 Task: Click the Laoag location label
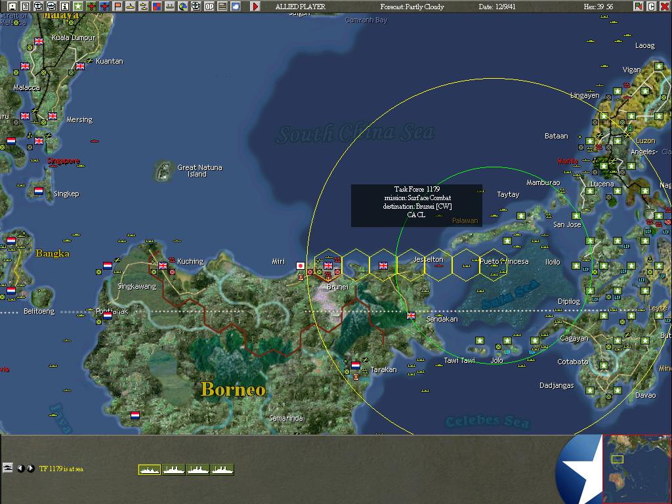pyautogui.click(x=645, y=45)
